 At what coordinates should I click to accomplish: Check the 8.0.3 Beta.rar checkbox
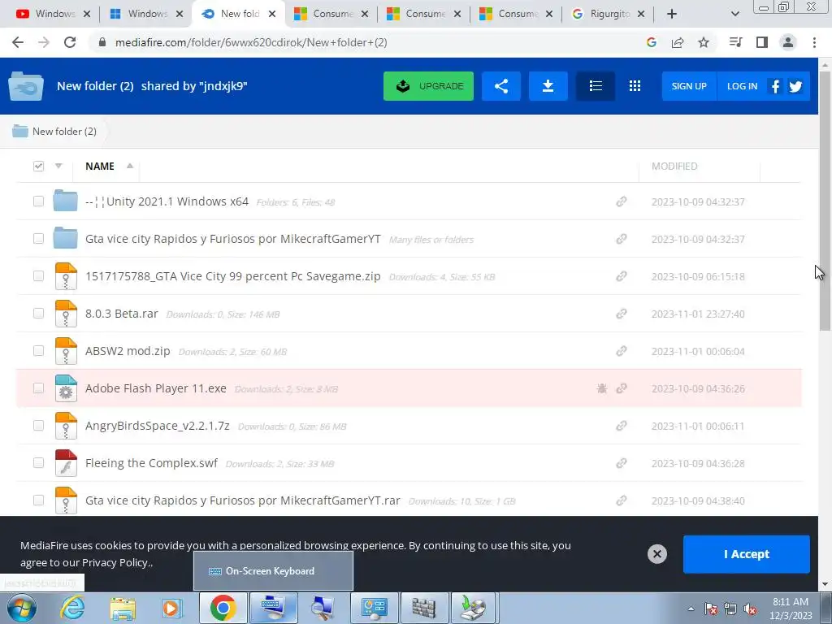click(x=38, y=313)
